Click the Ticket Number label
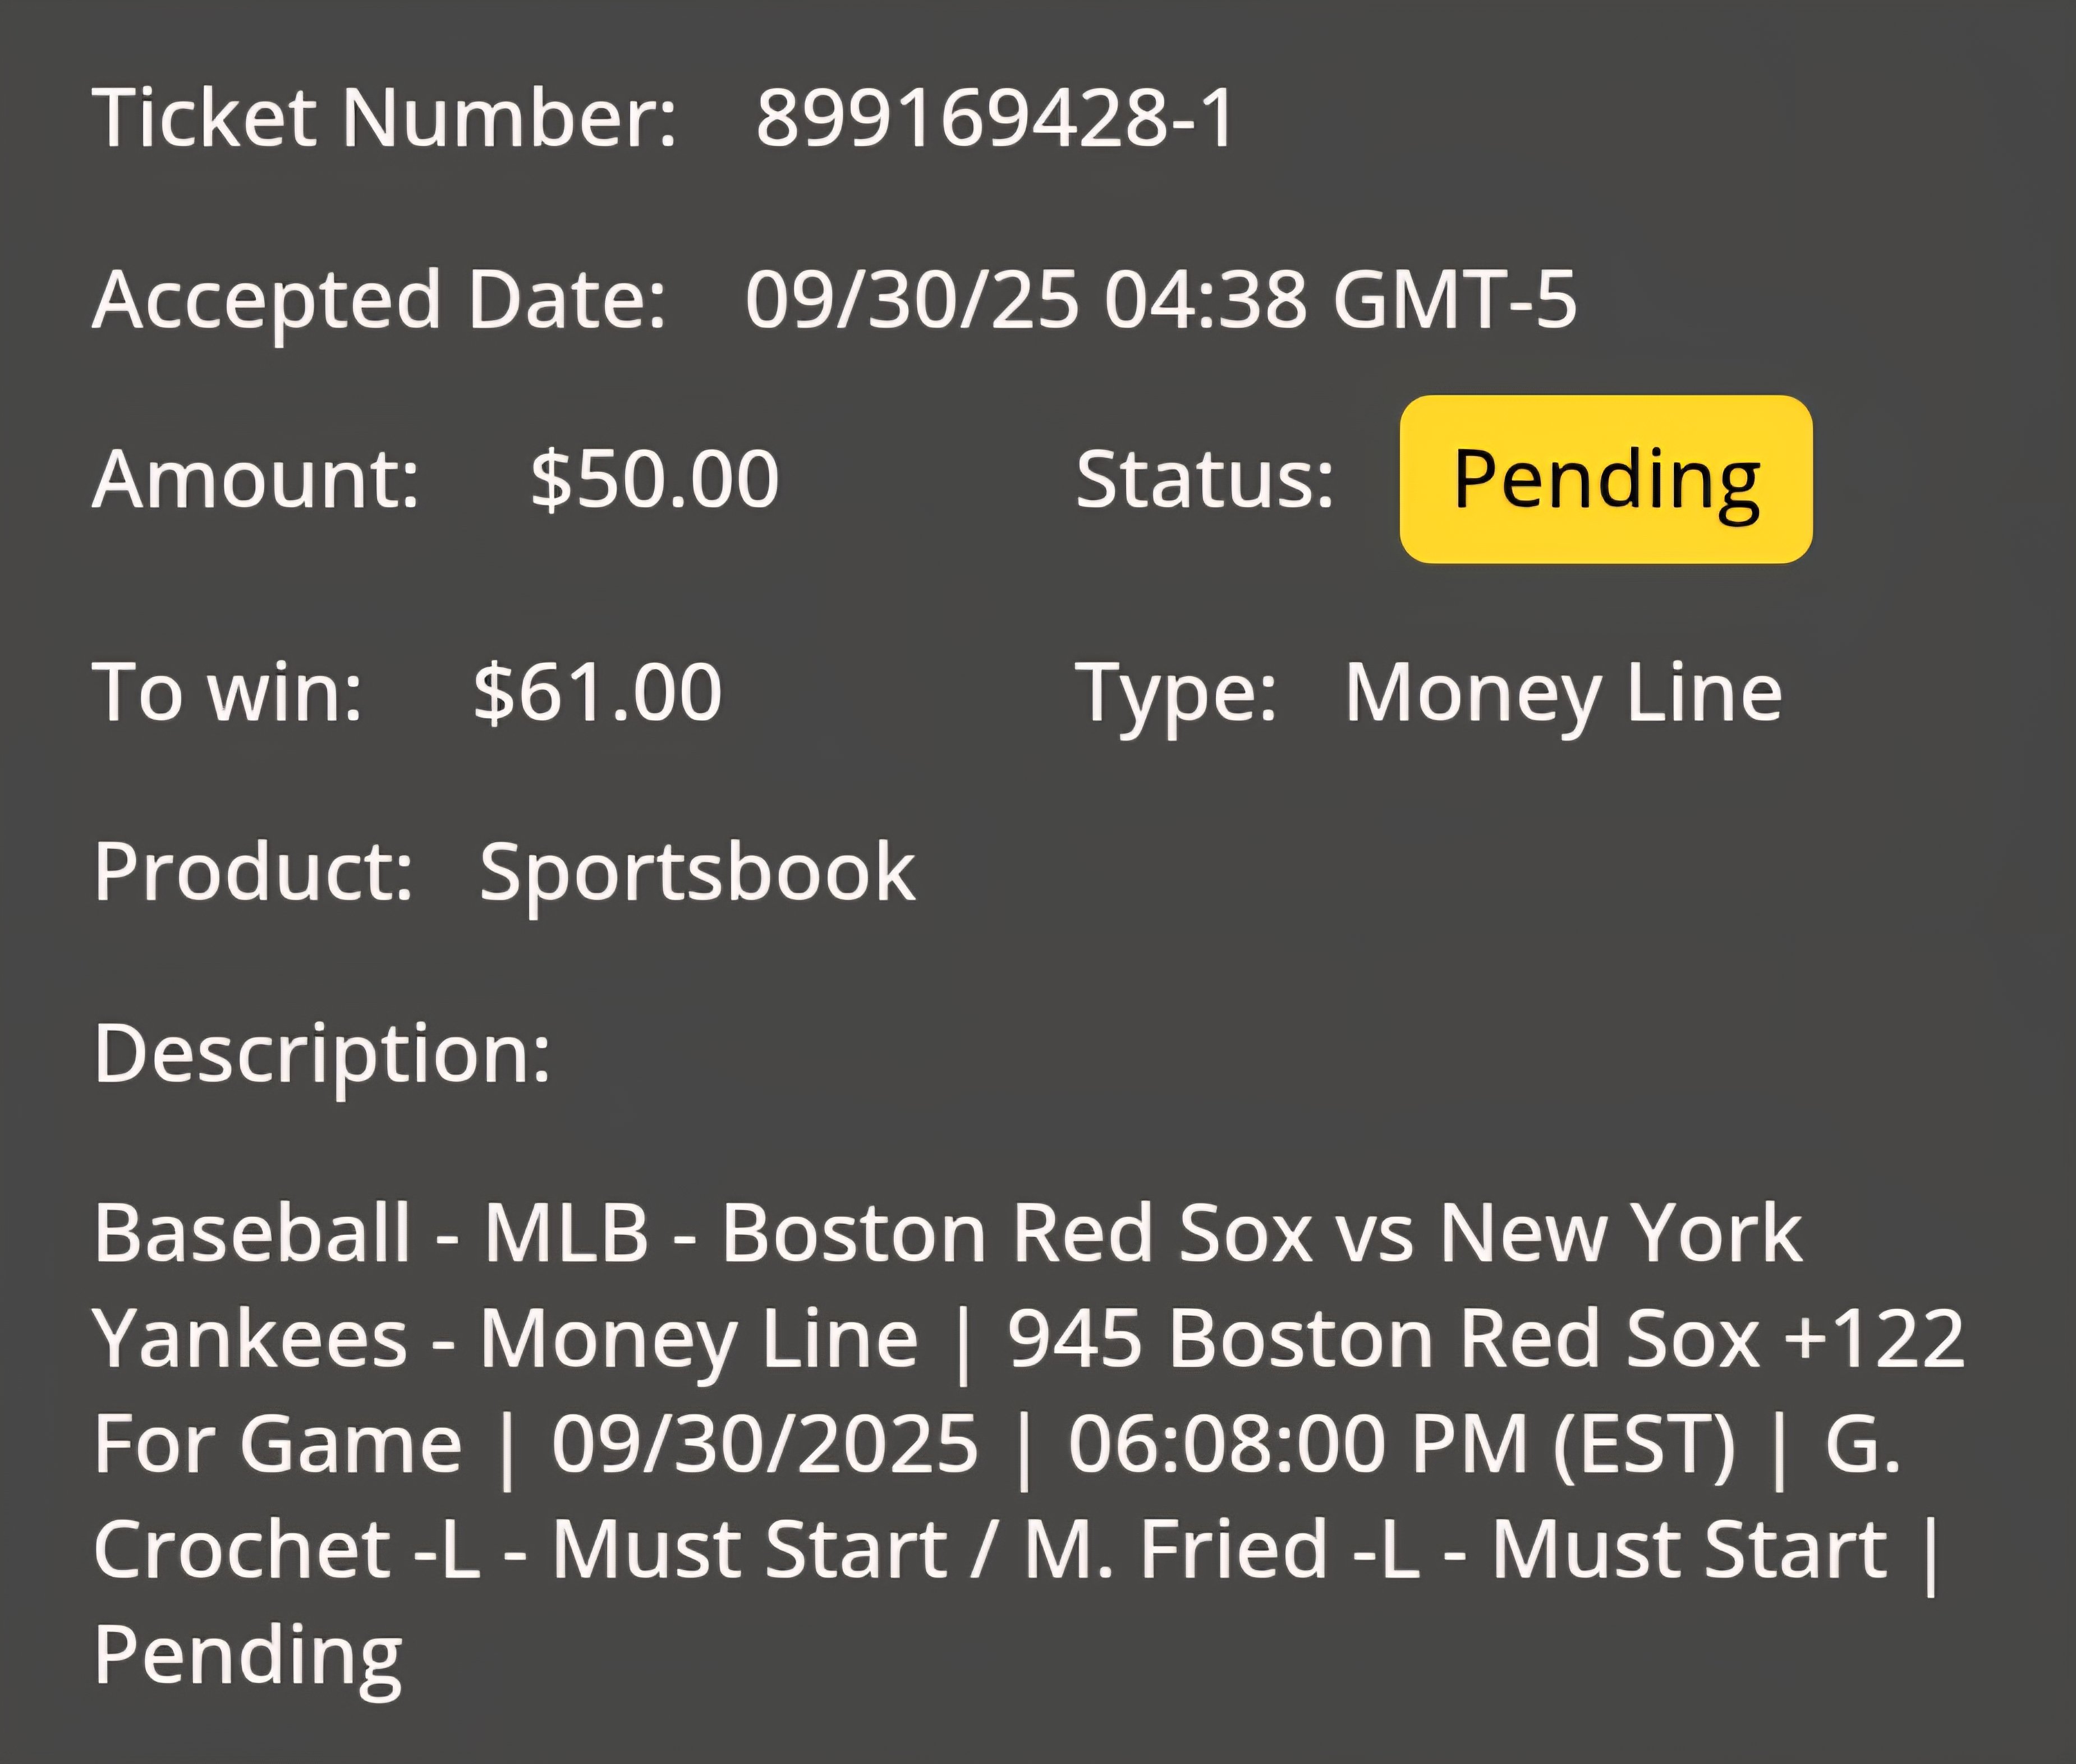 click(385, 117)
